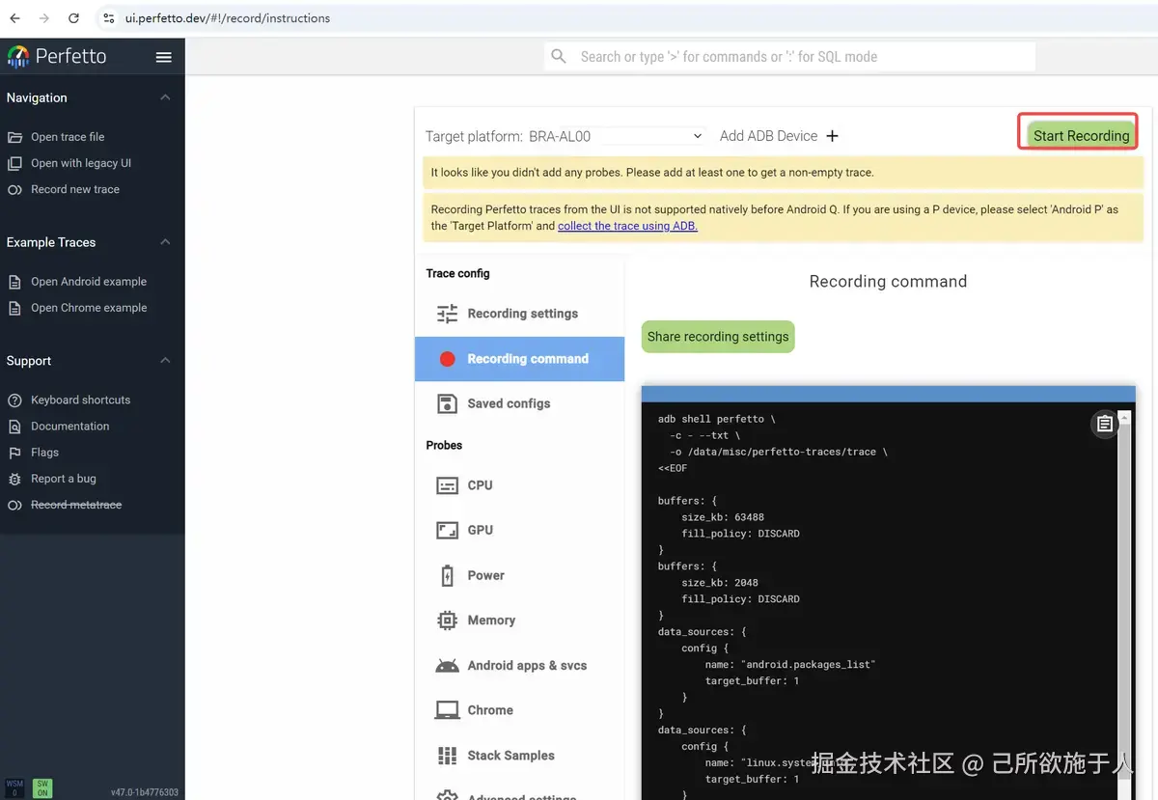Collapse the Support section
Viewport: 1158px width, 800px height.
pyautogui.click(x=165, y=361)
